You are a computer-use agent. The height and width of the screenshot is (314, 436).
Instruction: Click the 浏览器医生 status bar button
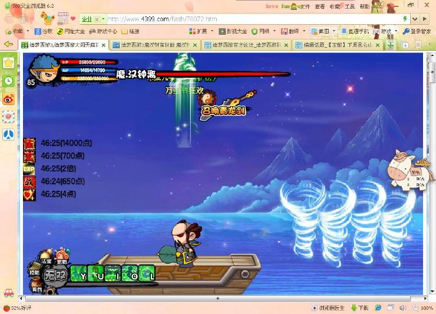click(x=328, y=308)
